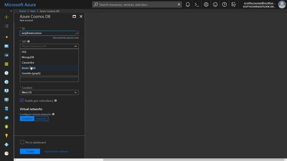Set virtual networks to Enabled

click(41, 119)
